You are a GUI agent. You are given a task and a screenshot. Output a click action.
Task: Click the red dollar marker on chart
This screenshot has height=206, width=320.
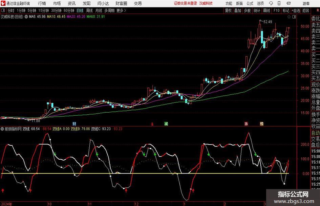coord(152,124)
